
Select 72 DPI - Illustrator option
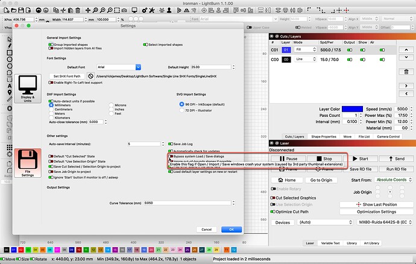pyautogui.click(x=181, y=110)
